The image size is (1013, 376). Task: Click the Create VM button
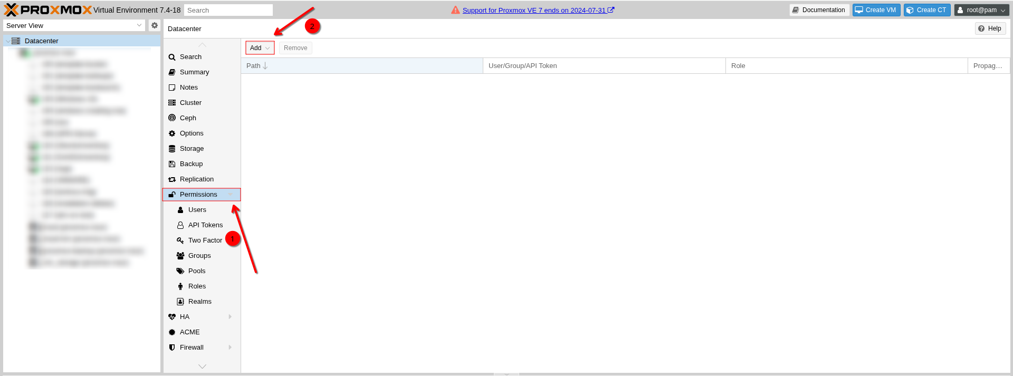click(x=876, y=10)
